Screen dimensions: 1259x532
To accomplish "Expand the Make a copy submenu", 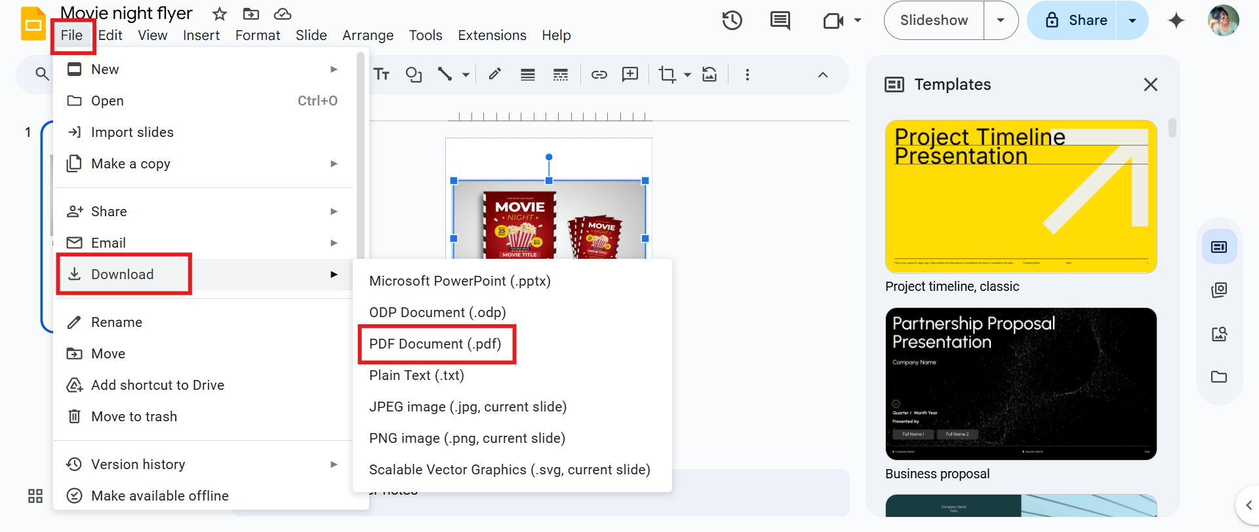I will click(334, 164).
